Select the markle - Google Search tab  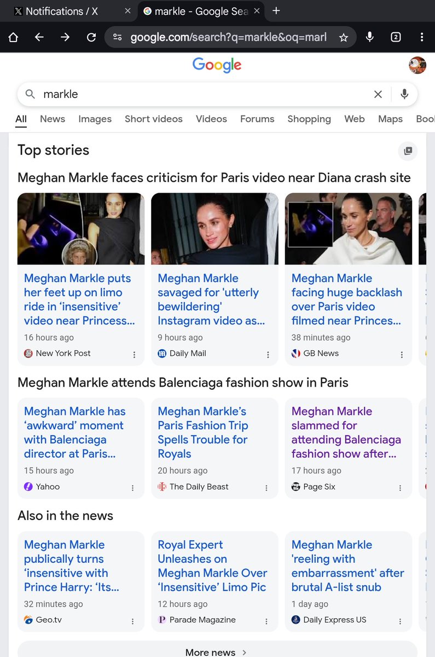pos(197,11)
